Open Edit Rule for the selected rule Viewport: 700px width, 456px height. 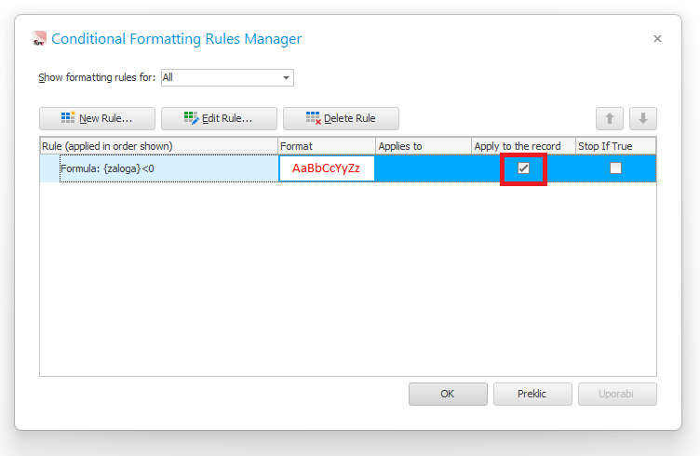point(219,118)
